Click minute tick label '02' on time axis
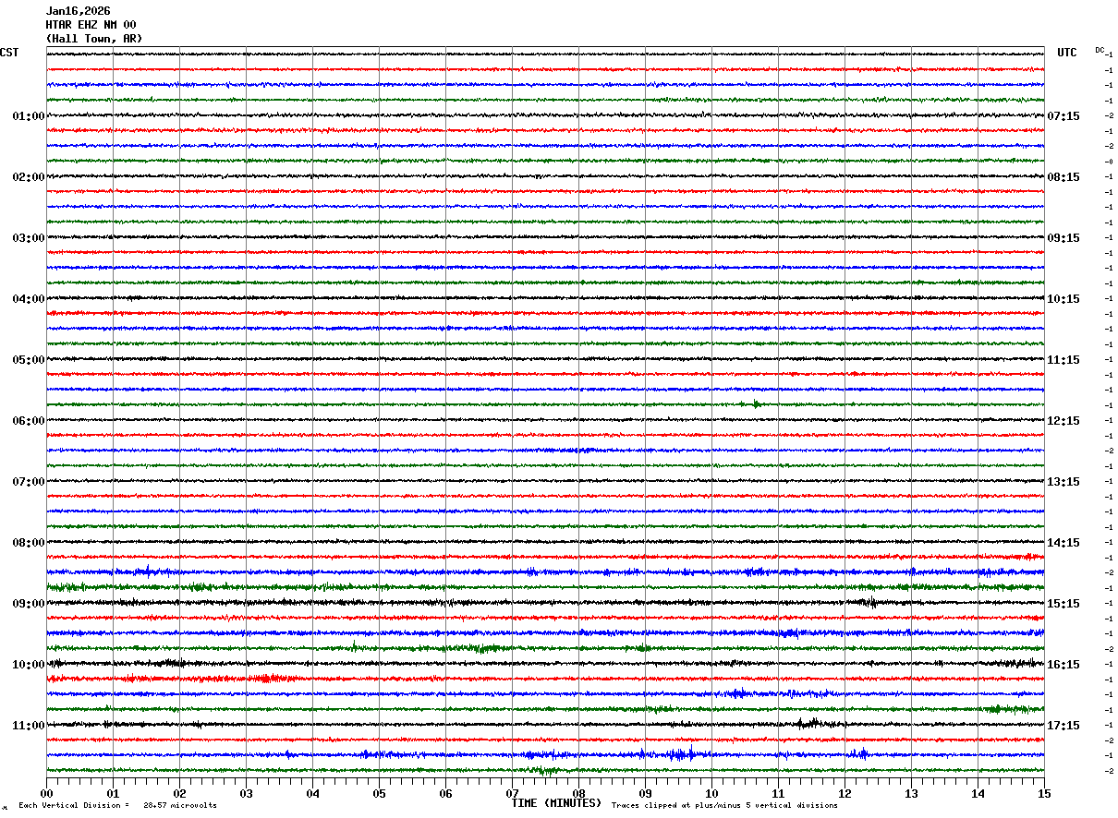This screenshot has height=818, width=1118. pyautogui.click(x=179, y=793)
